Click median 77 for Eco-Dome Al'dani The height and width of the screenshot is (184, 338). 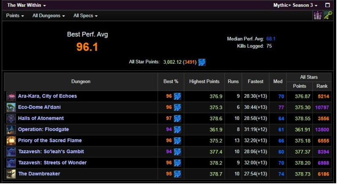(281, 107)
